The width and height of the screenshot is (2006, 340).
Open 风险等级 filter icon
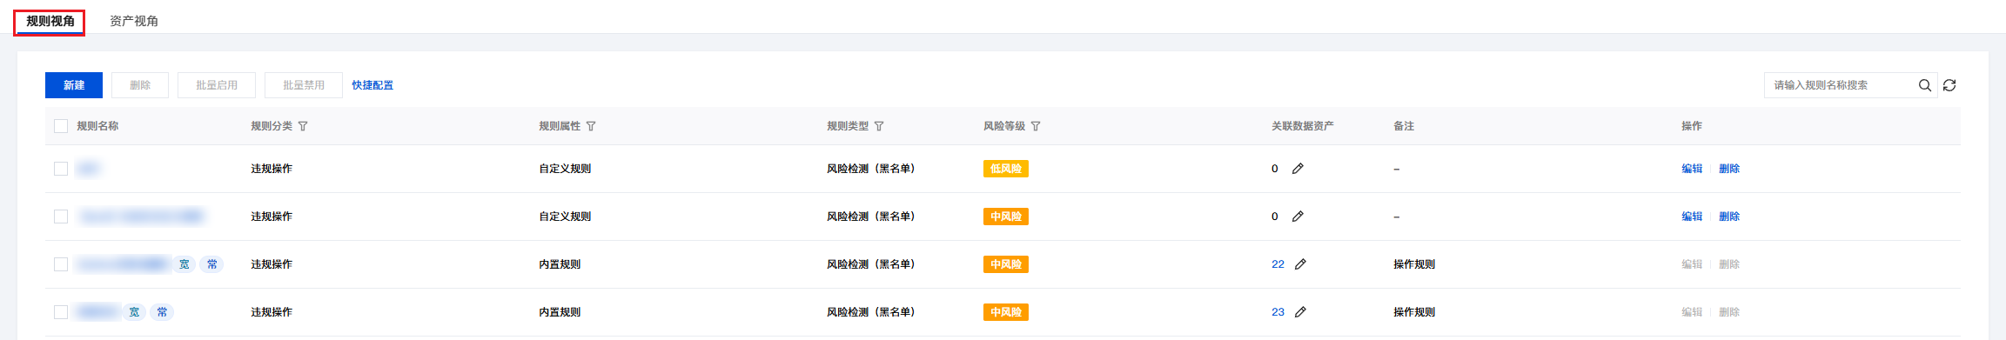(x=1036, y=126)
